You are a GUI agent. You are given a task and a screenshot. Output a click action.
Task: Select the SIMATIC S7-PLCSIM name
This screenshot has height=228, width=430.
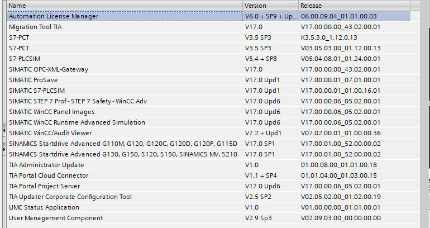coord(37,91)
